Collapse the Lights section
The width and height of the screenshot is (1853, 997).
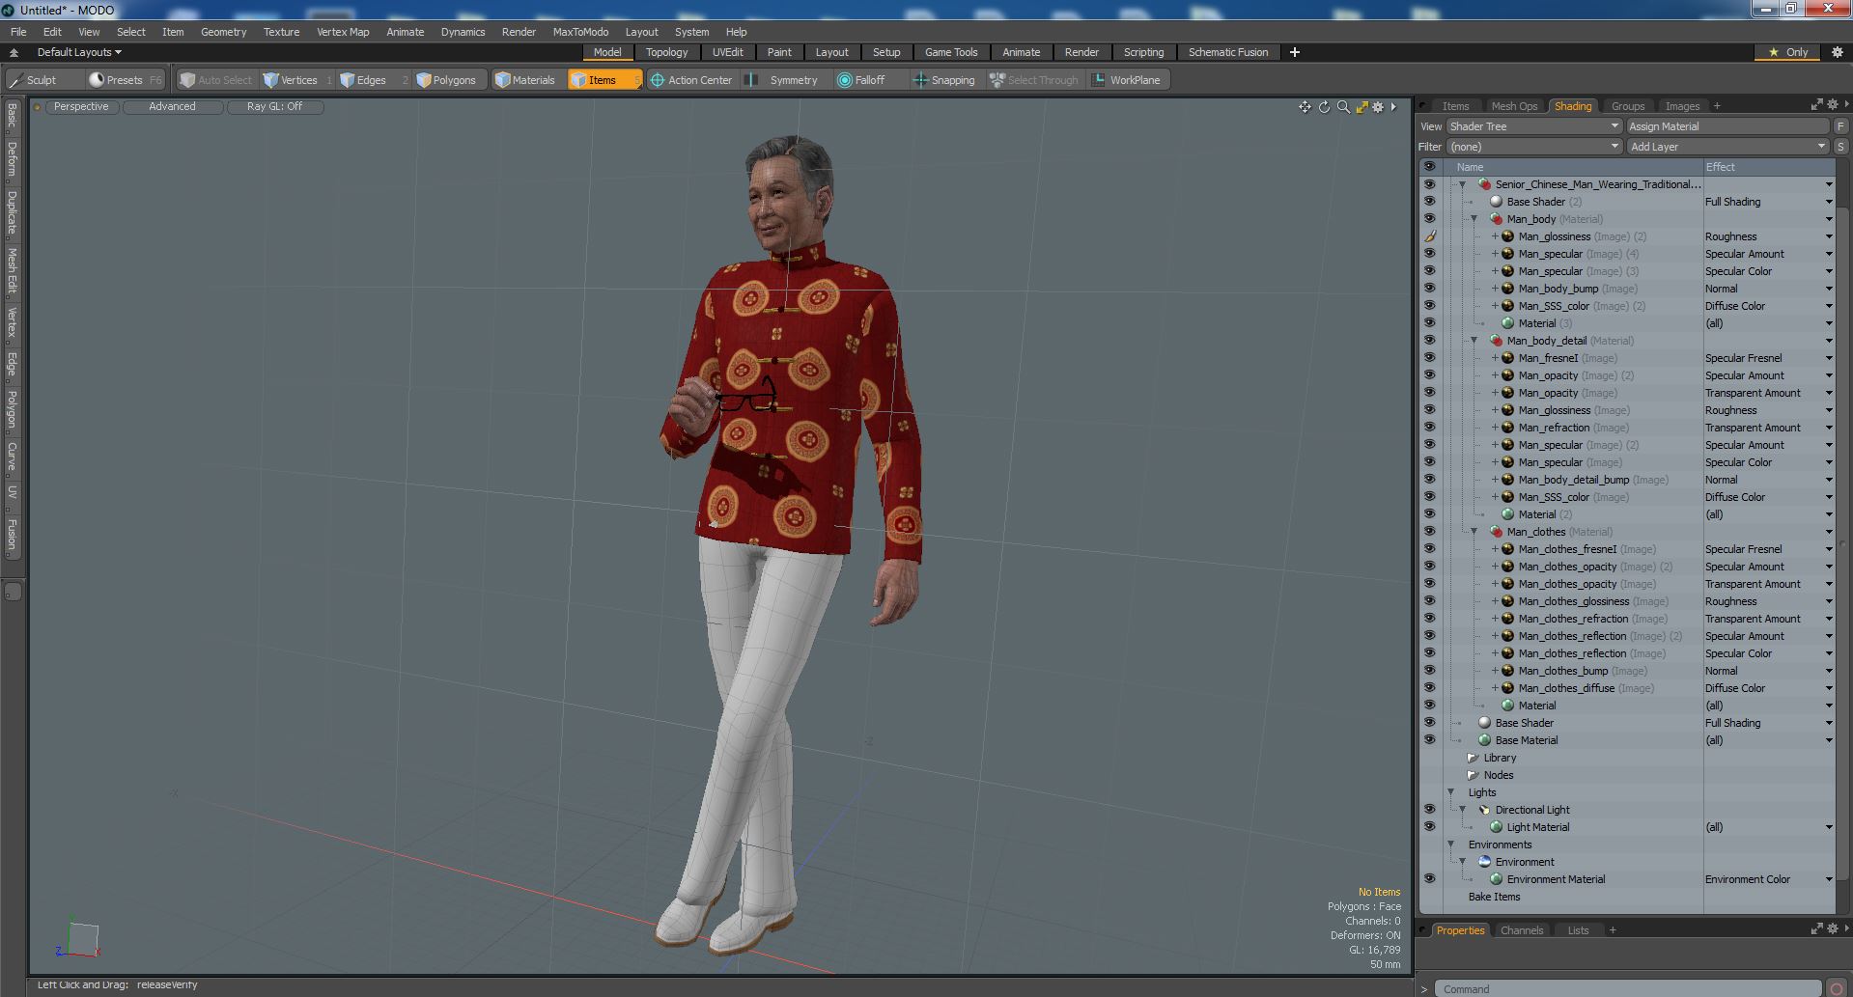coord(1451,792)
